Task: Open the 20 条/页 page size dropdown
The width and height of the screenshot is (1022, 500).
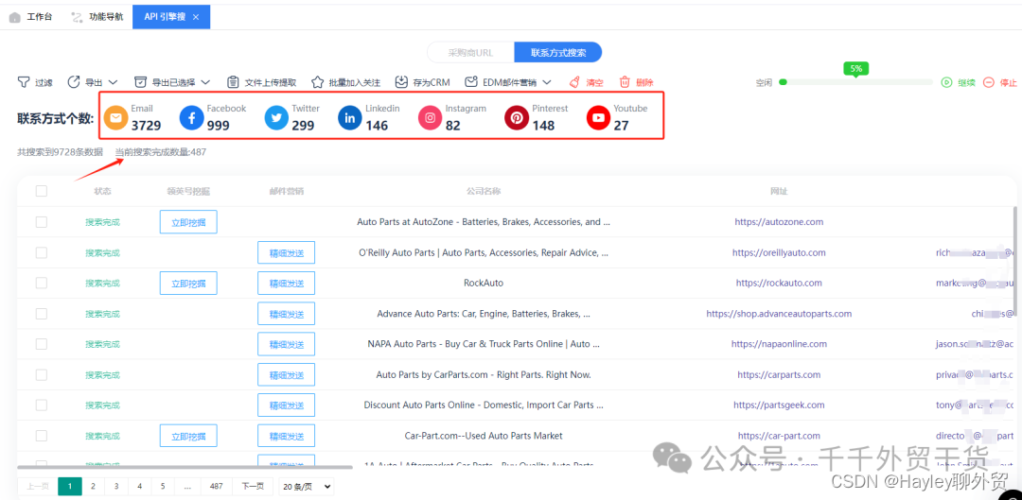Action: pos(306,487)
